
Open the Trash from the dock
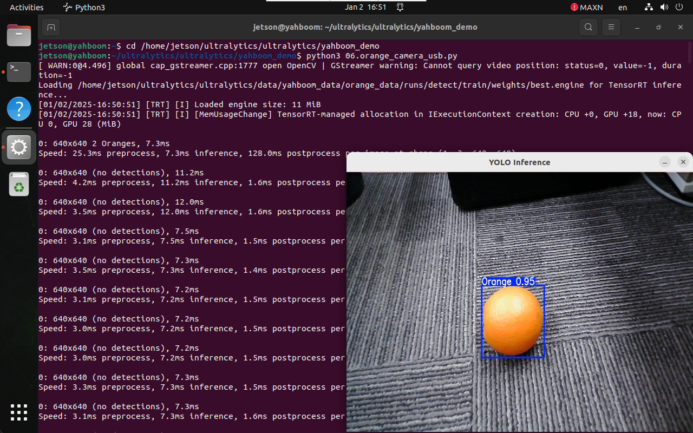click(x=19, y=185)
